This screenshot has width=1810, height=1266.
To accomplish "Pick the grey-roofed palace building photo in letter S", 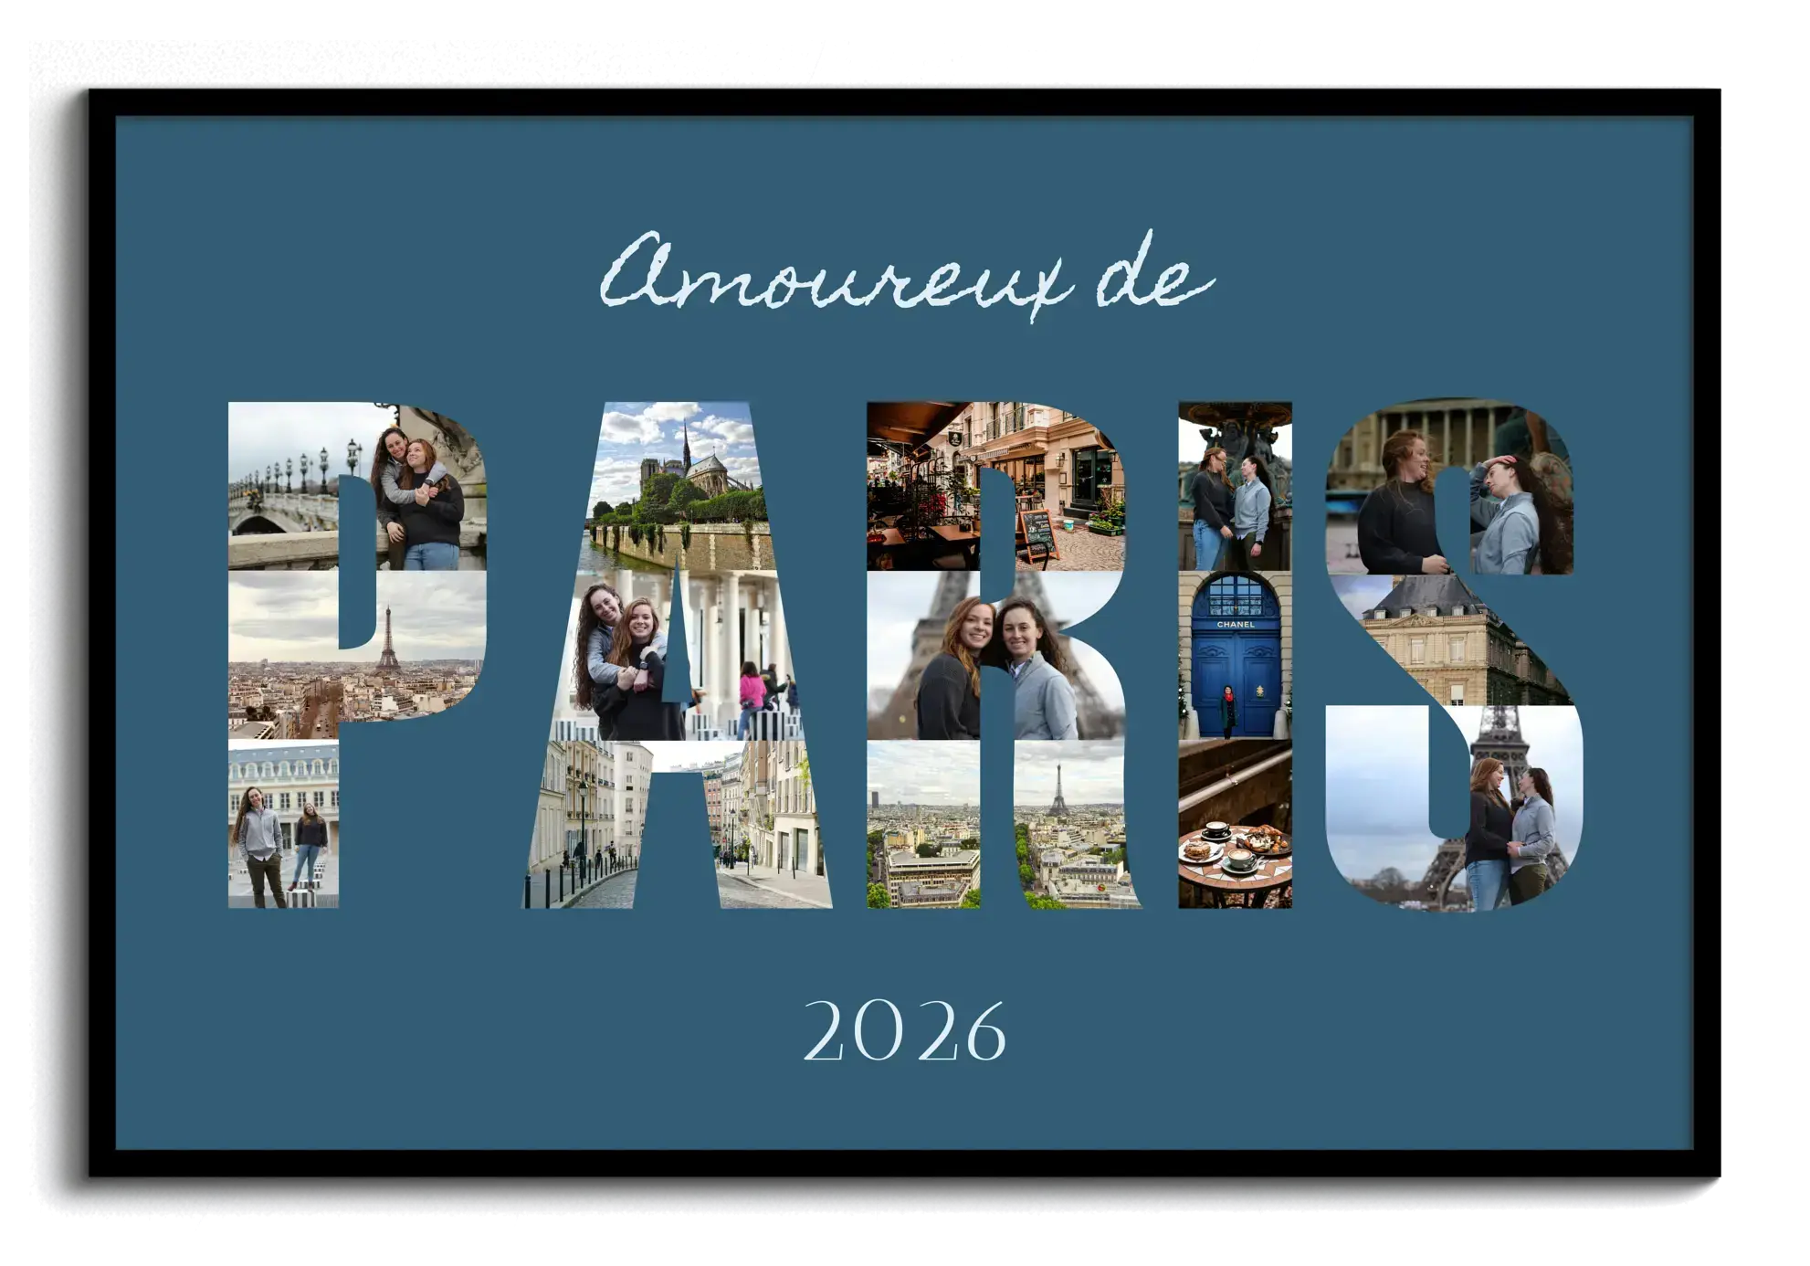I will pyautogui.click(x=1452, y=639).
